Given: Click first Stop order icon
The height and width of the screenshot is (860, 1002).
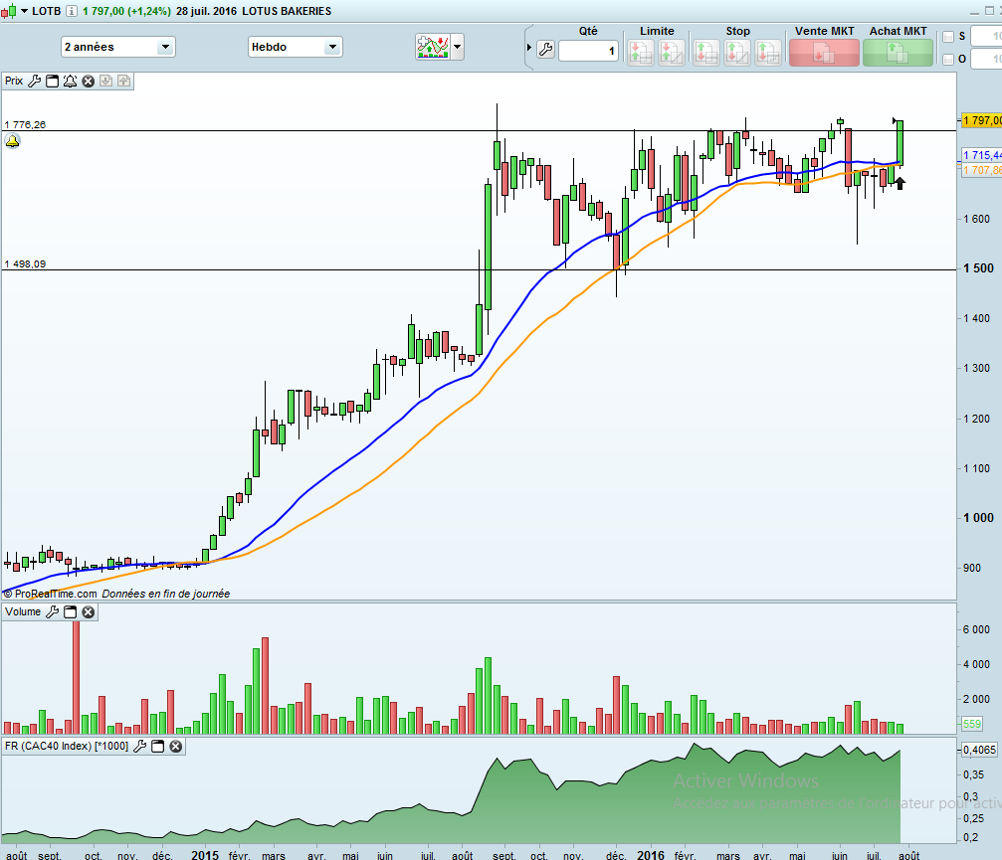Looking at the screenshot, I should 706,53.
